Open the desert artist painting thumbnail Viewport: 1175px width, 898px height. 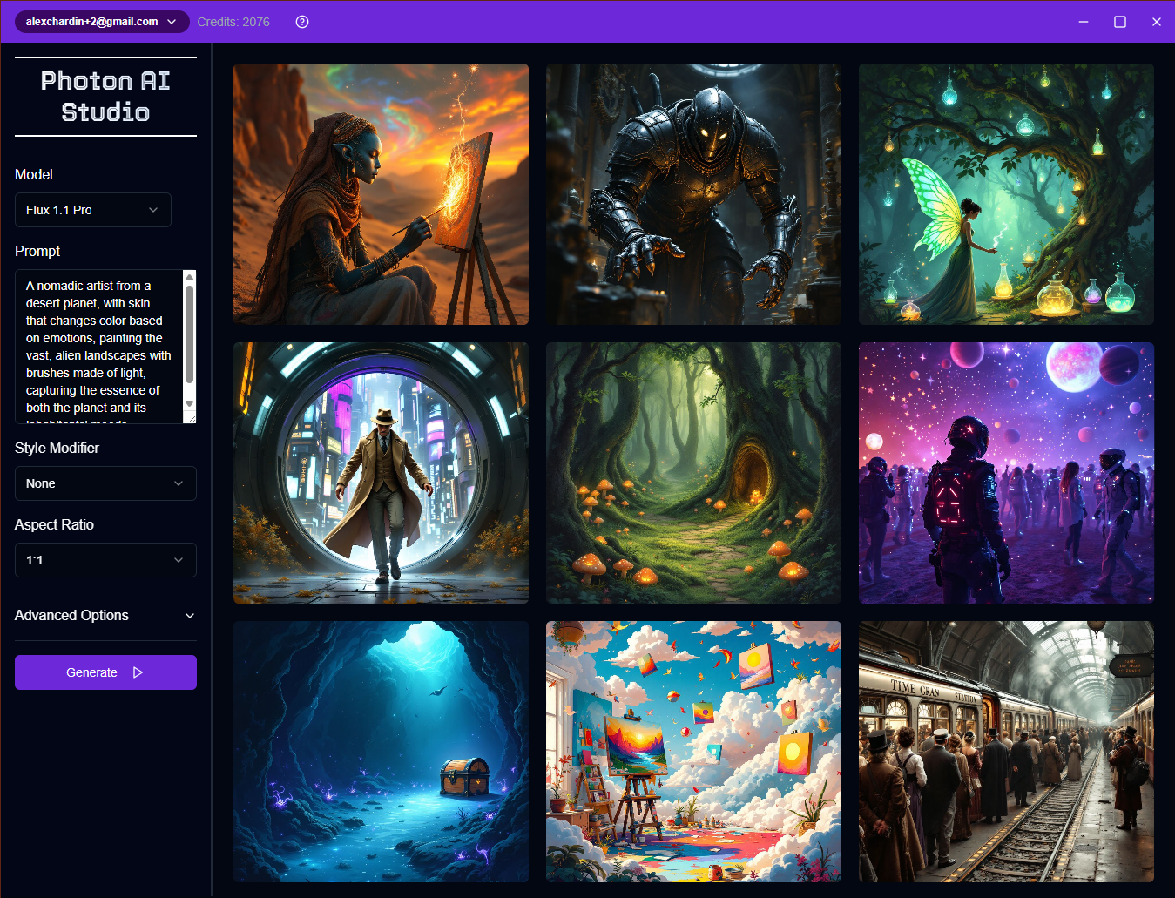(x=380, y=193)
